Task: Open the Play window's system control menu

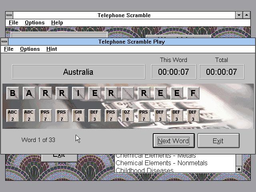Action: point(4,42)
